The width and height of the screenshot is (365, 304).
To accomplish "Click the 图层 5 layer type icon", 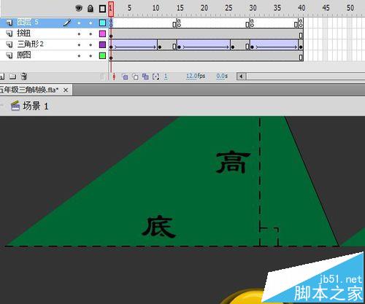I will point(9,23).
